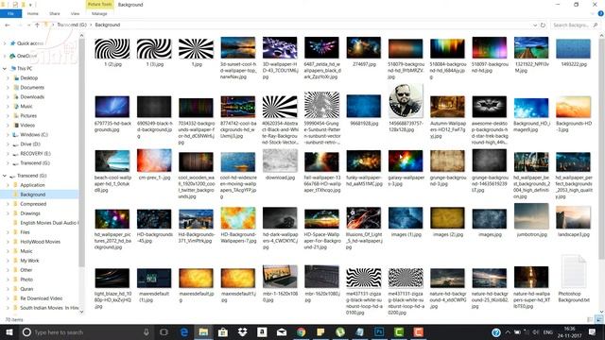Viewport: 605px width, 340px height.
Task: Select the My Work folder in the tree
Action: [x=29, y=261]
